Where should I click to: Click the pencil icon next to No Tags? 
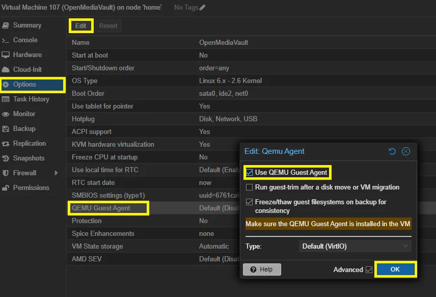pos(203,8)
